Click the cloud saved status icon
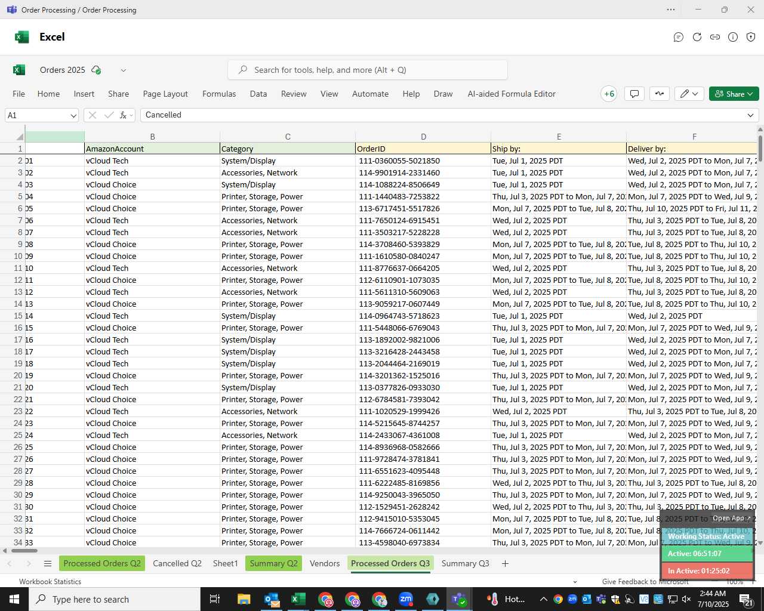The width and height of the screenshot is (764, 611). [x=96, y=70]
